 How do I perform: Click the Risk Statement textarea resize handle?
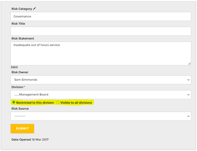point(189,64)
